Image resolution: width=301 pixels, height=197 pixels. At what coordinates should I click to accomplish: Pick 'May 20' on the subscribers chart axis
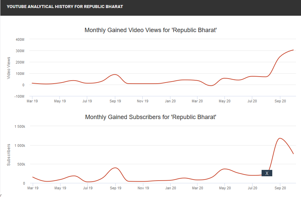point(225,188)
